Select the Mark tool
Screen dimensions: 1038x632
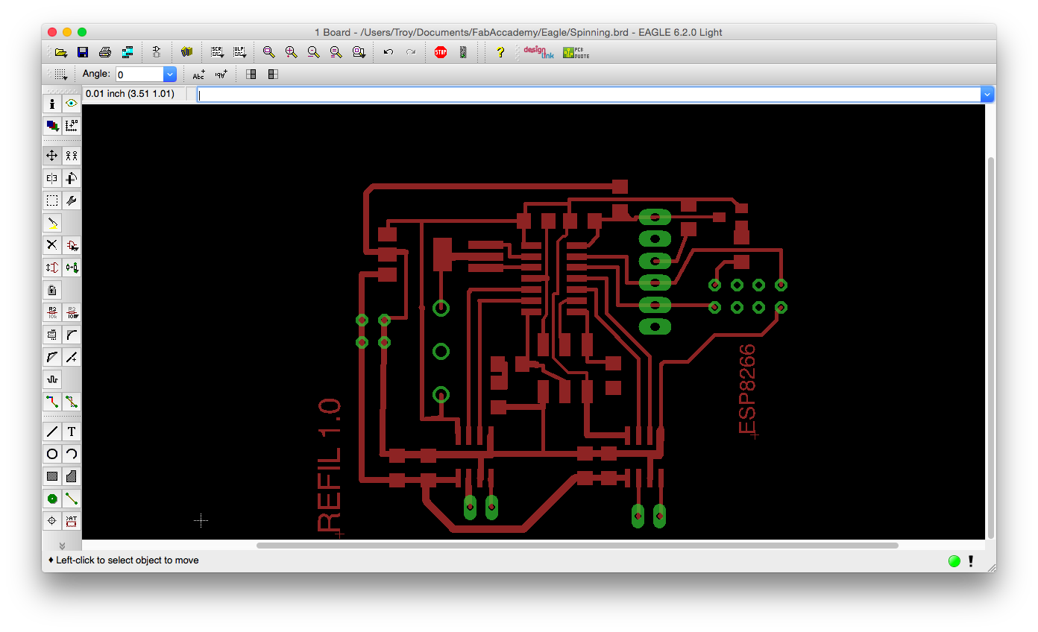point(72,126)
